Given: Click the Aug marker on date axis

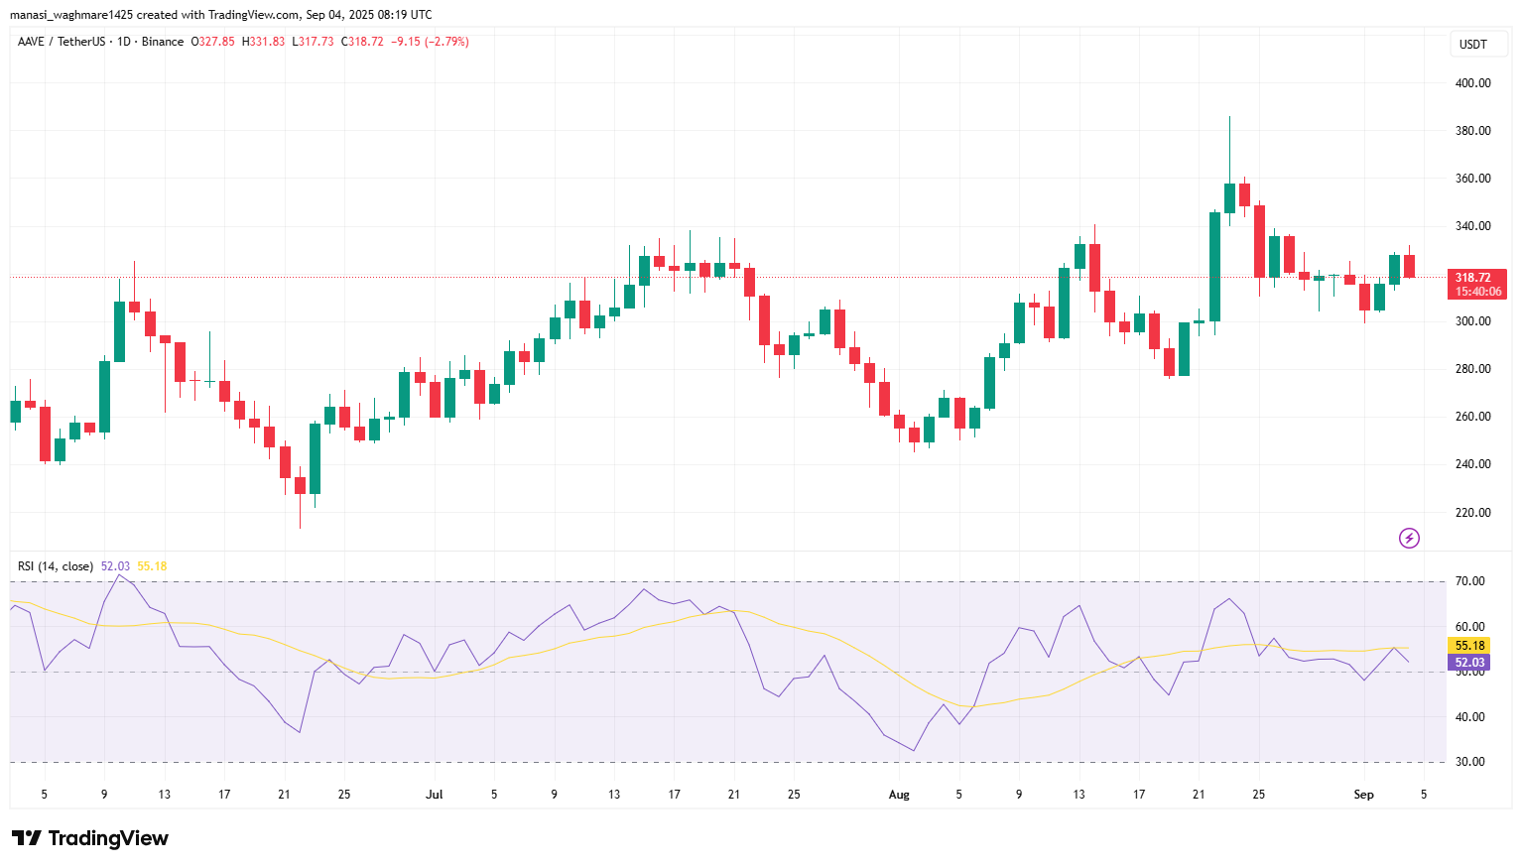Looking at the screenshot, I should (x=899, y=795).
